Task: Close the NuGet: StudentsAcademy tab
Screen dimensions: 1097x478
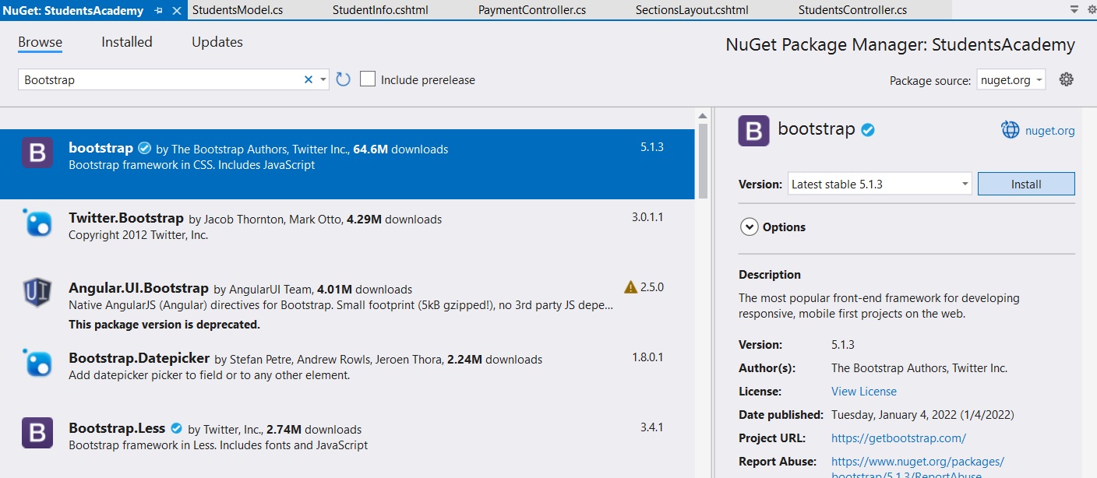Action: 177,11
